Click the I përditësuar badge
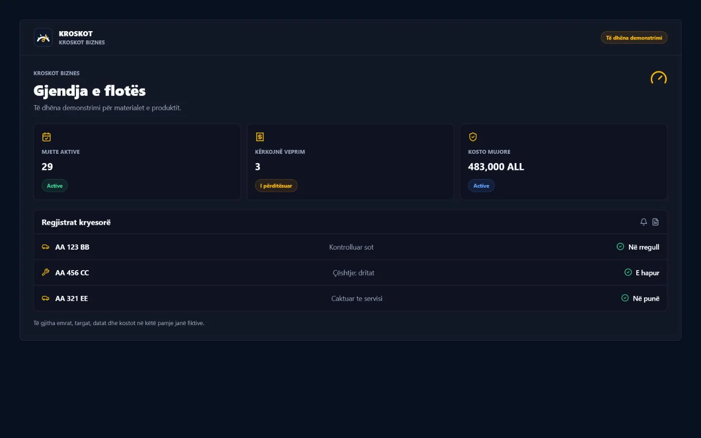 tap(276, 186)
